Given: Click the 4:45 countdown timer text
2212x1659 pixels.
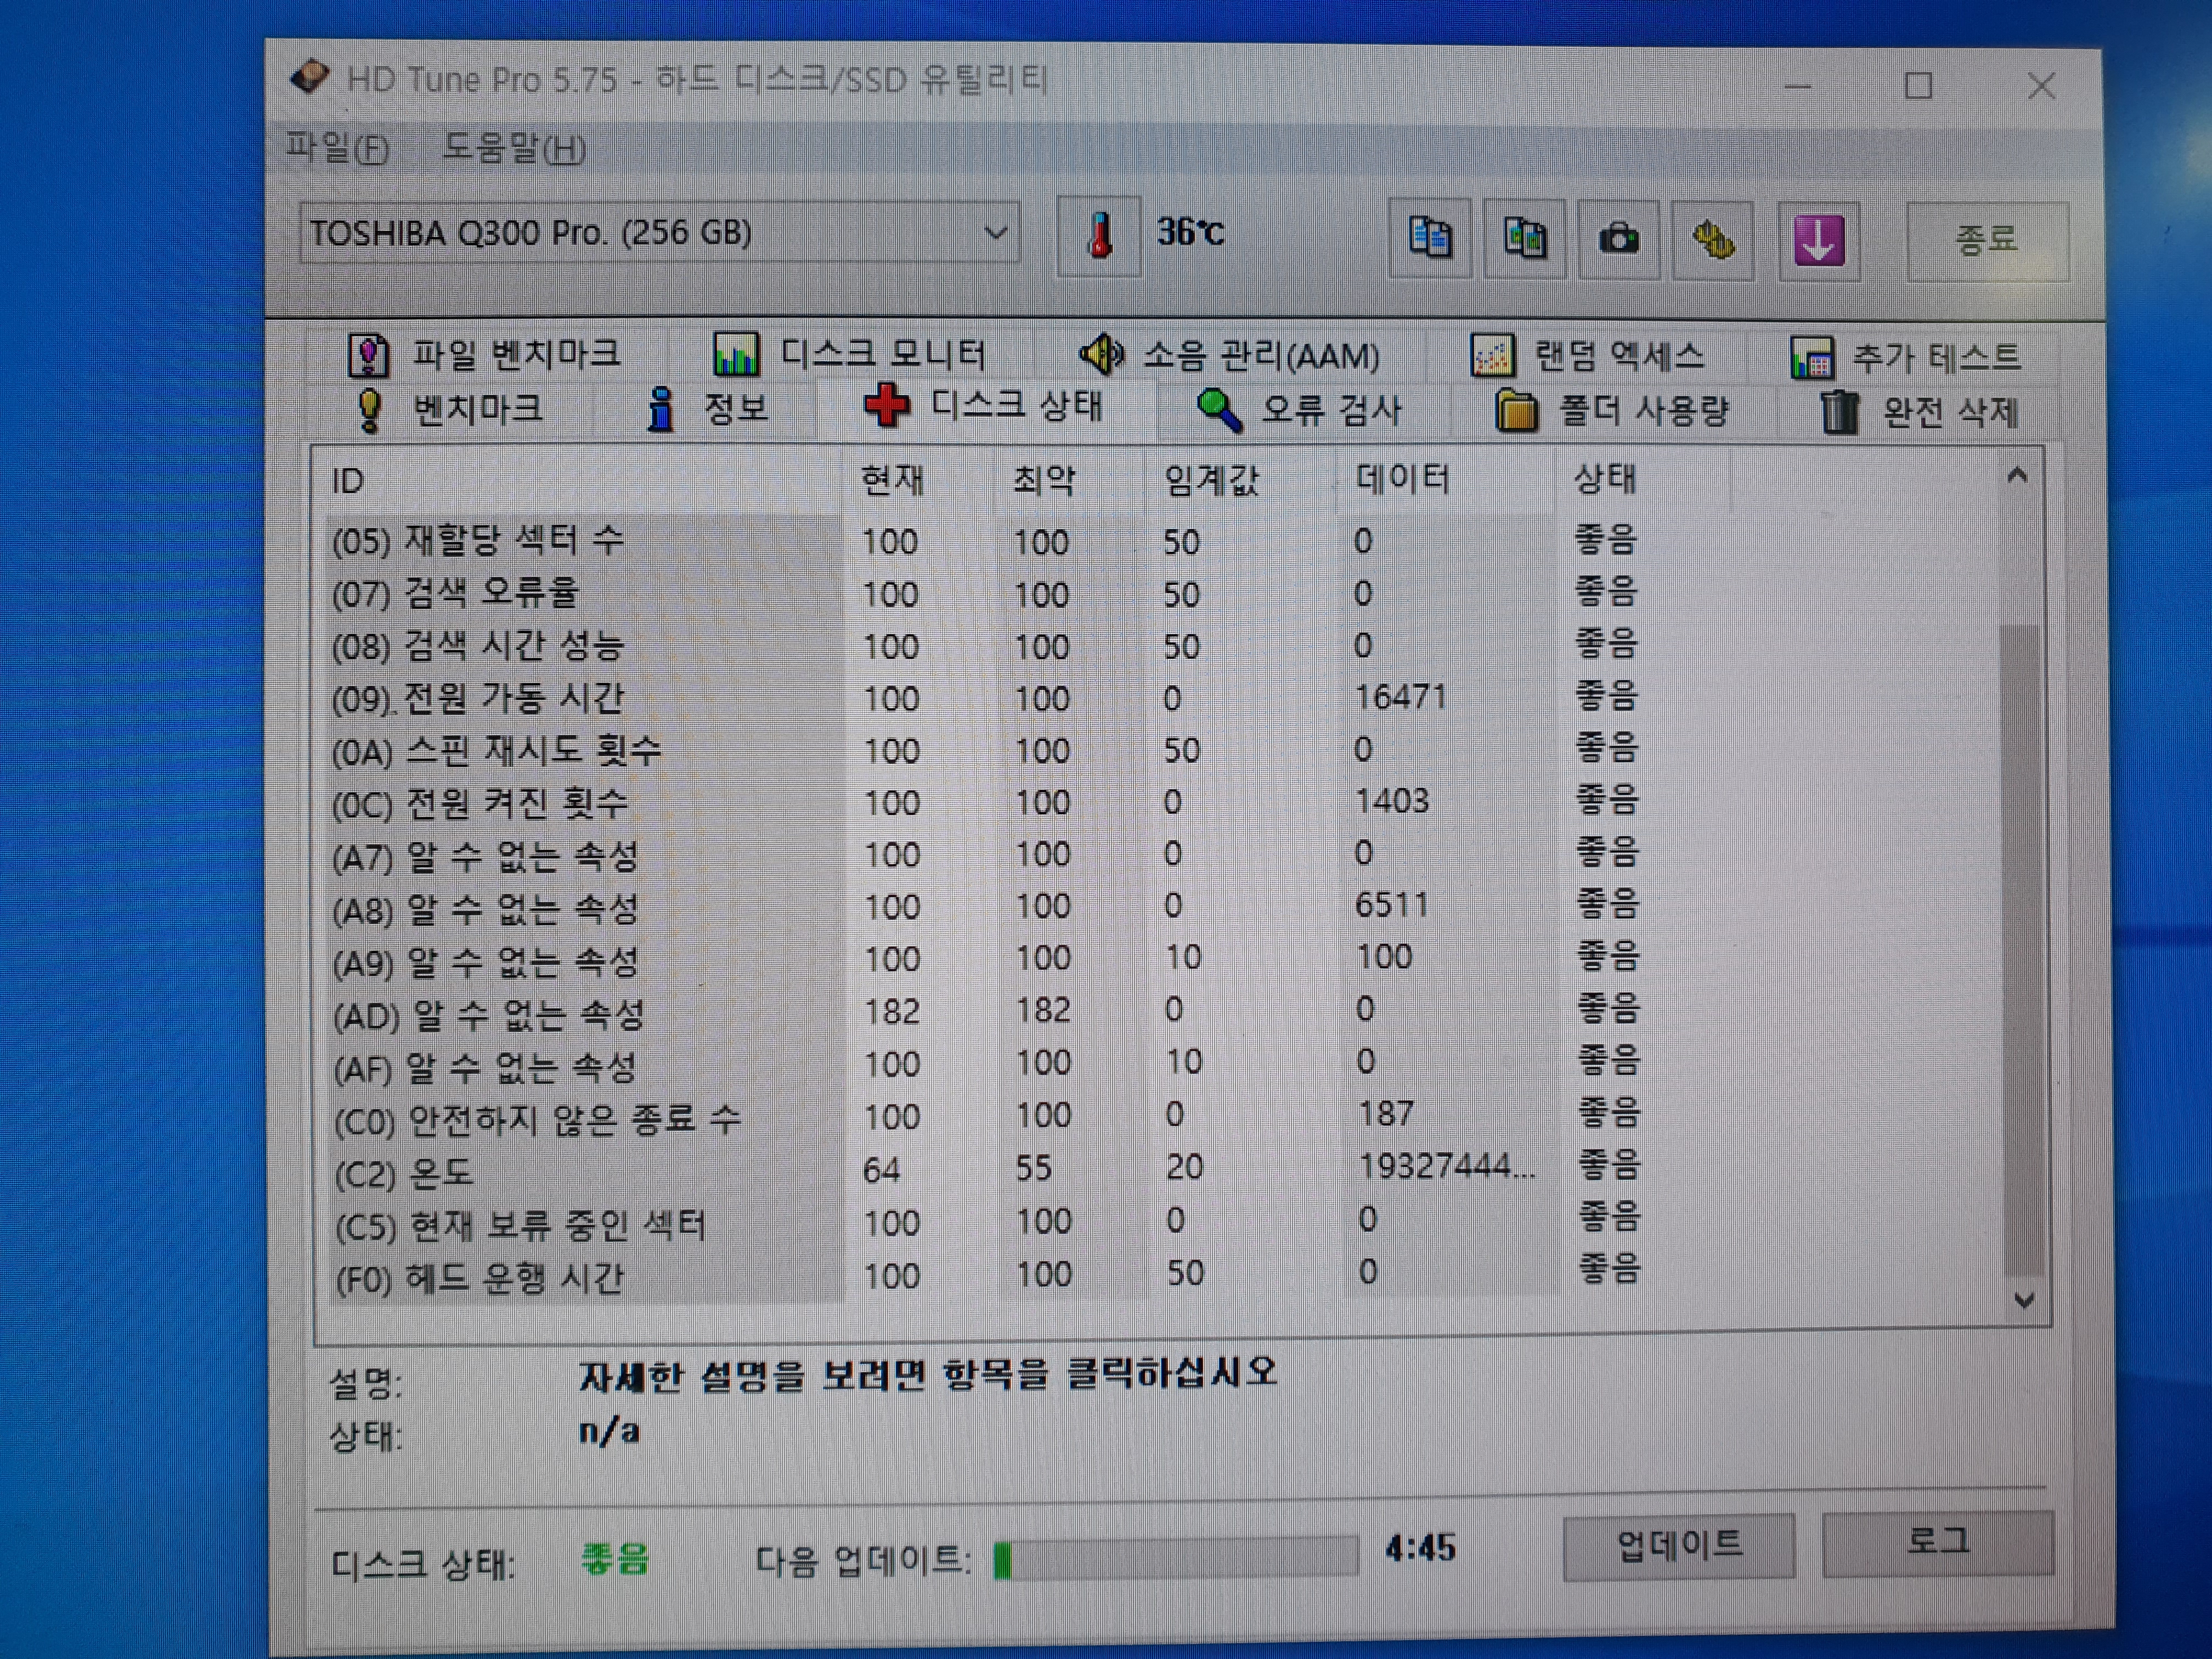Looking at the screenshot, I should coord(1420,1549).
